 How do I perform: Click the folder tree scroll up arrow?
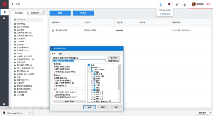[119, 65]
